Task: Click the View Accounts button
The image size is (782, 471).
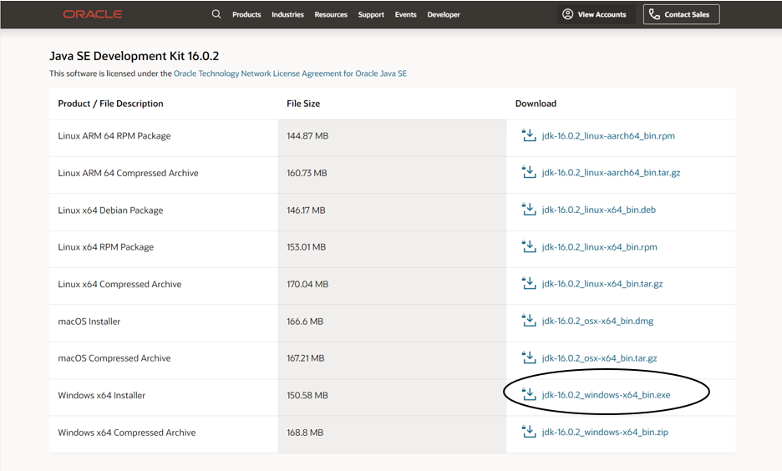Action: click(596, 14)
